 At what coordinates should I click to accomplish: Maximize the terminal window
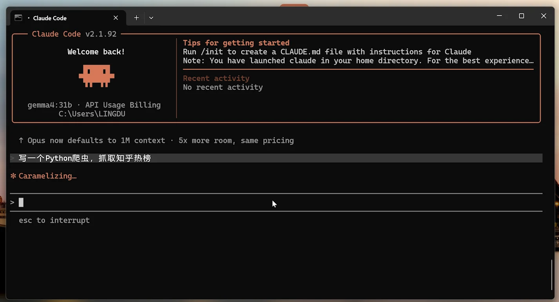click(521, 16)
